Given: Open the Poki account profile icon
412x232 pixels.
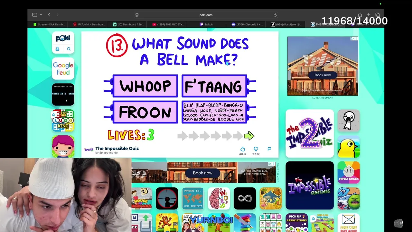Looking at the screenshot, I should coord(57,49).
